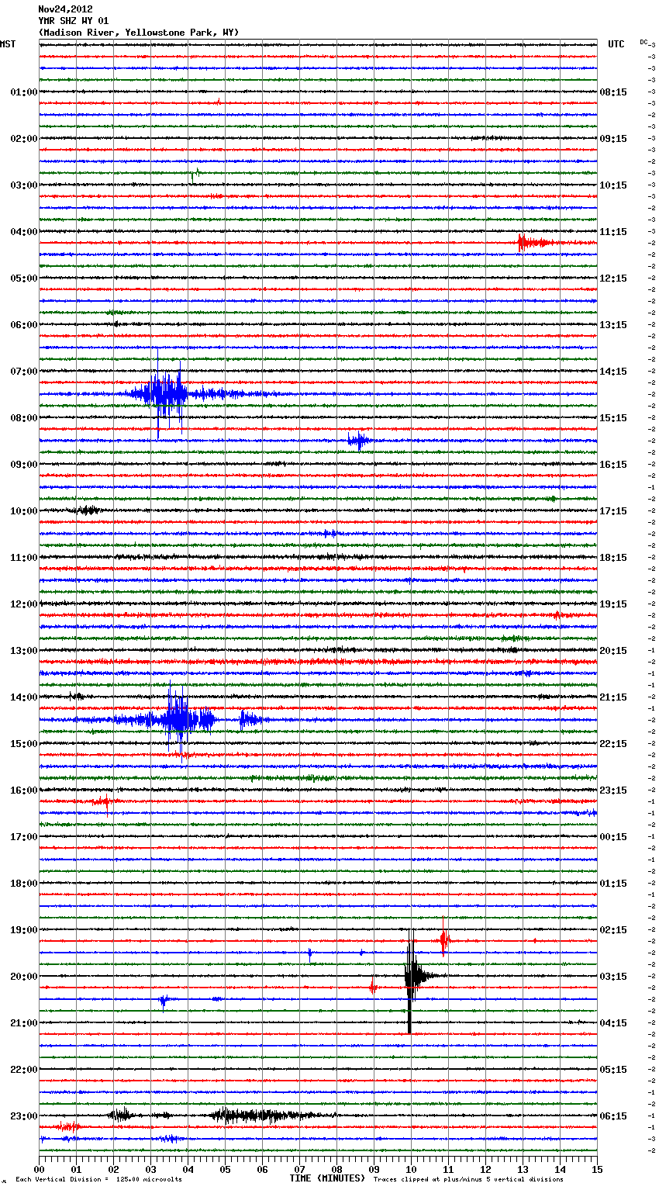Click the 00:15 UTC time label
Screen dimensions: 659x1190
[x=613, y=837]
